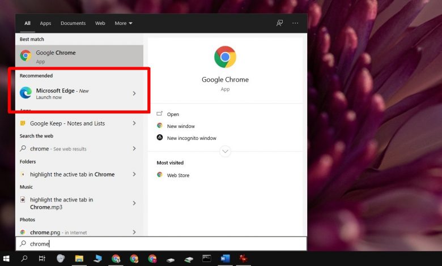The image size is (442, 266).
Task: Switch to the Apps search tab
Action: [45, 23]
